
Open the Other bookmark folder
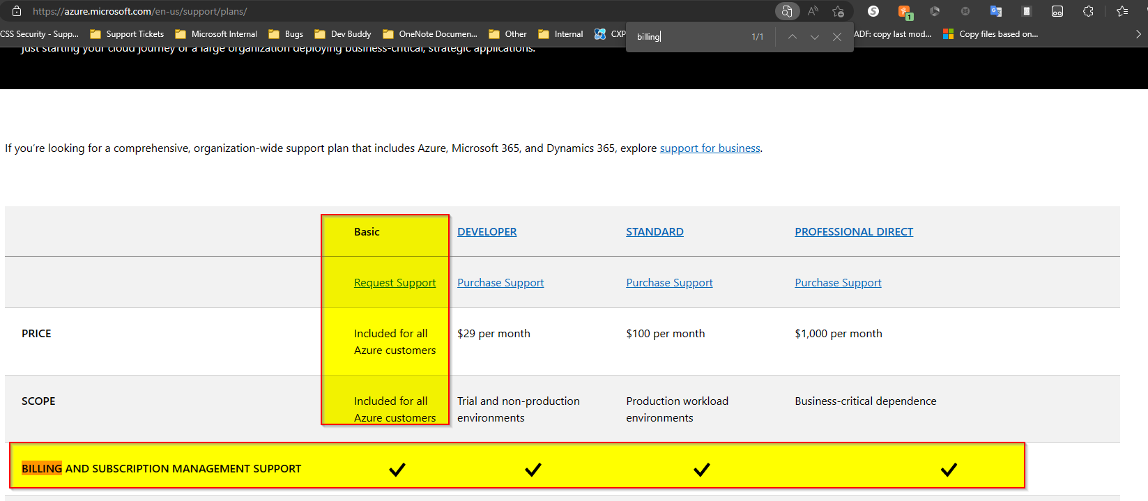507,33
